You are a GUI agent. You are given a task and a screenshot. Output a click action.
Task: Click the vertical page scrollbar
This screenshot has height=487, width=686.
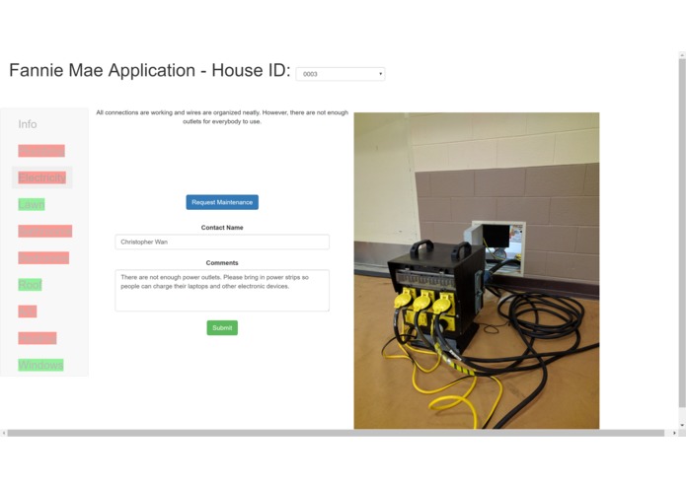pos(682,234)
